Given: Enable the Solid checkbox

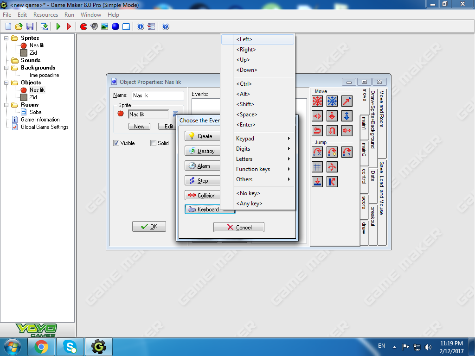Looking at the screenshot, I should 154,143.
